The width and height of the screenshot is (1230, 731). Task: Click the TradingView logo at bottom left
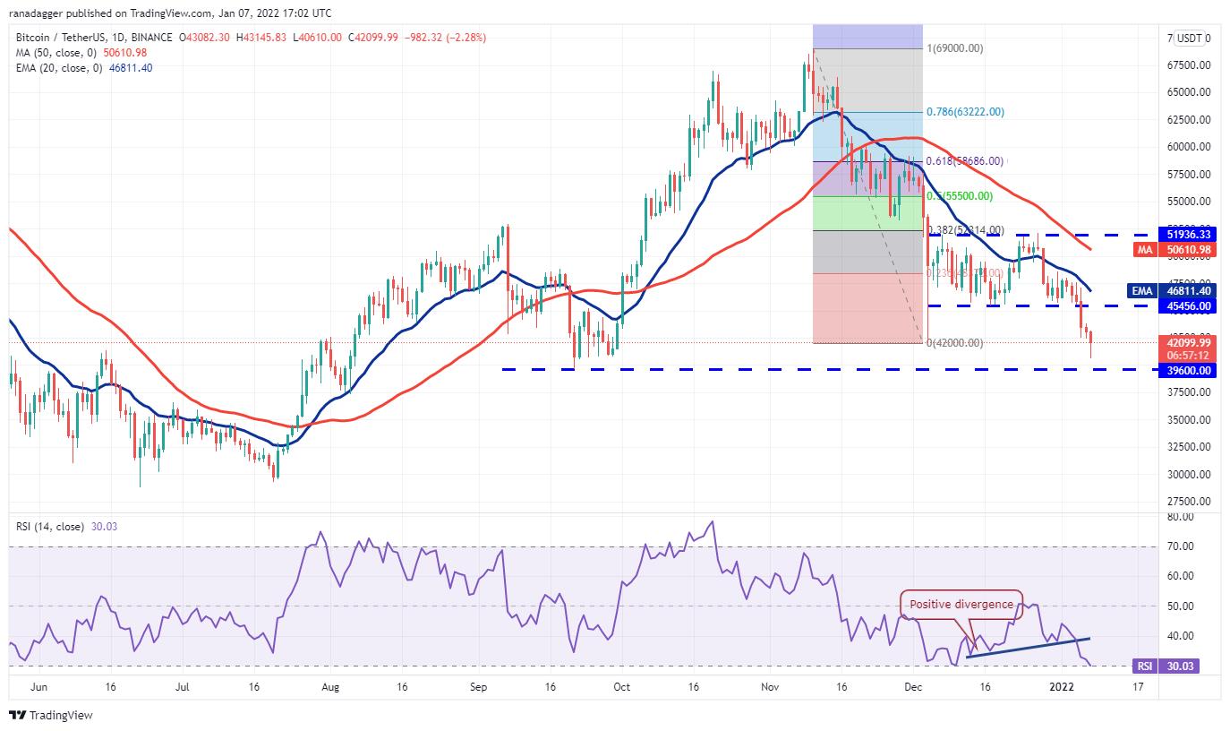click(x=51, y=716)
